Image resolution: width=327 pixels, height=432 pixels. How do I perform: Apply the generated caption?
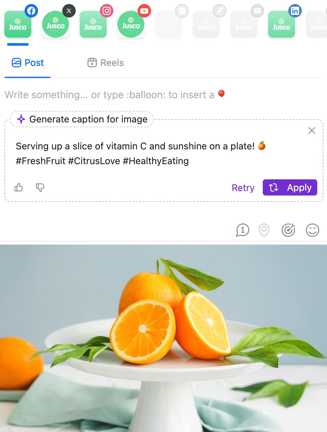pos(290,187)
